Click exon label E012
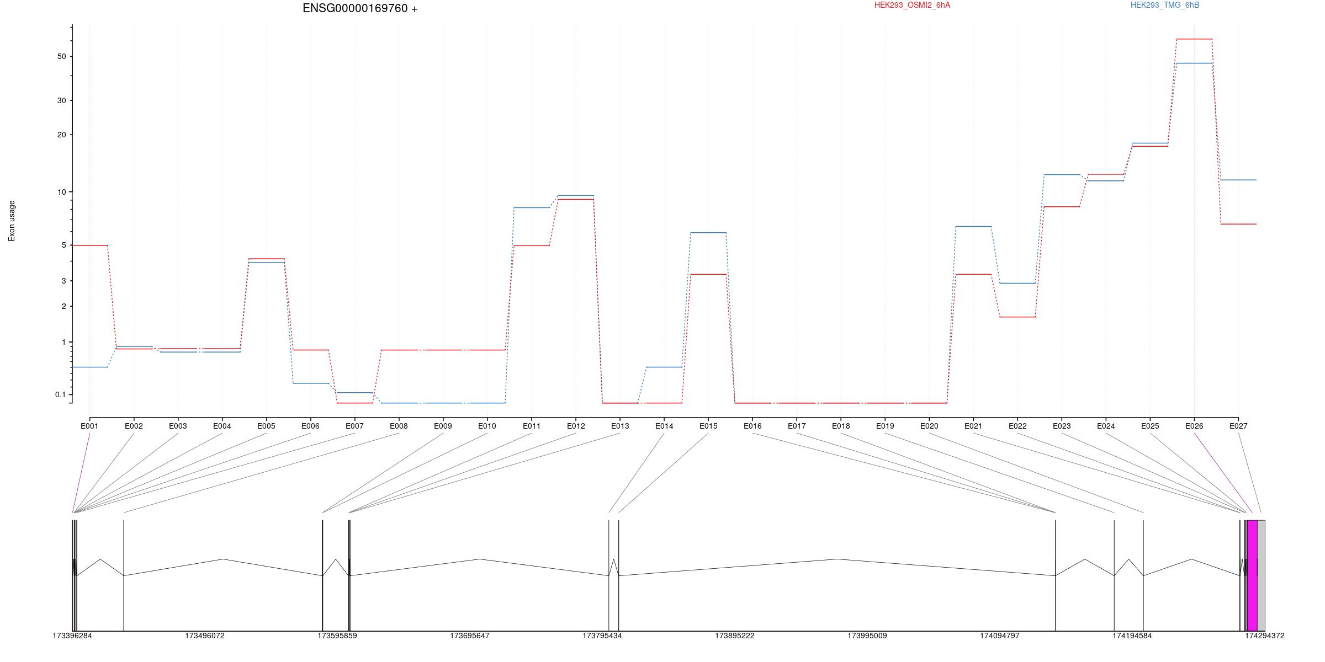1325x662 pixels. tap(576, 426)
